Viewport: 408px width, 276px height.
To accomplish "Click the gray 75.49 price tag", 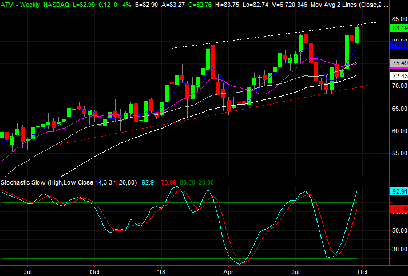I will point(399,63).
